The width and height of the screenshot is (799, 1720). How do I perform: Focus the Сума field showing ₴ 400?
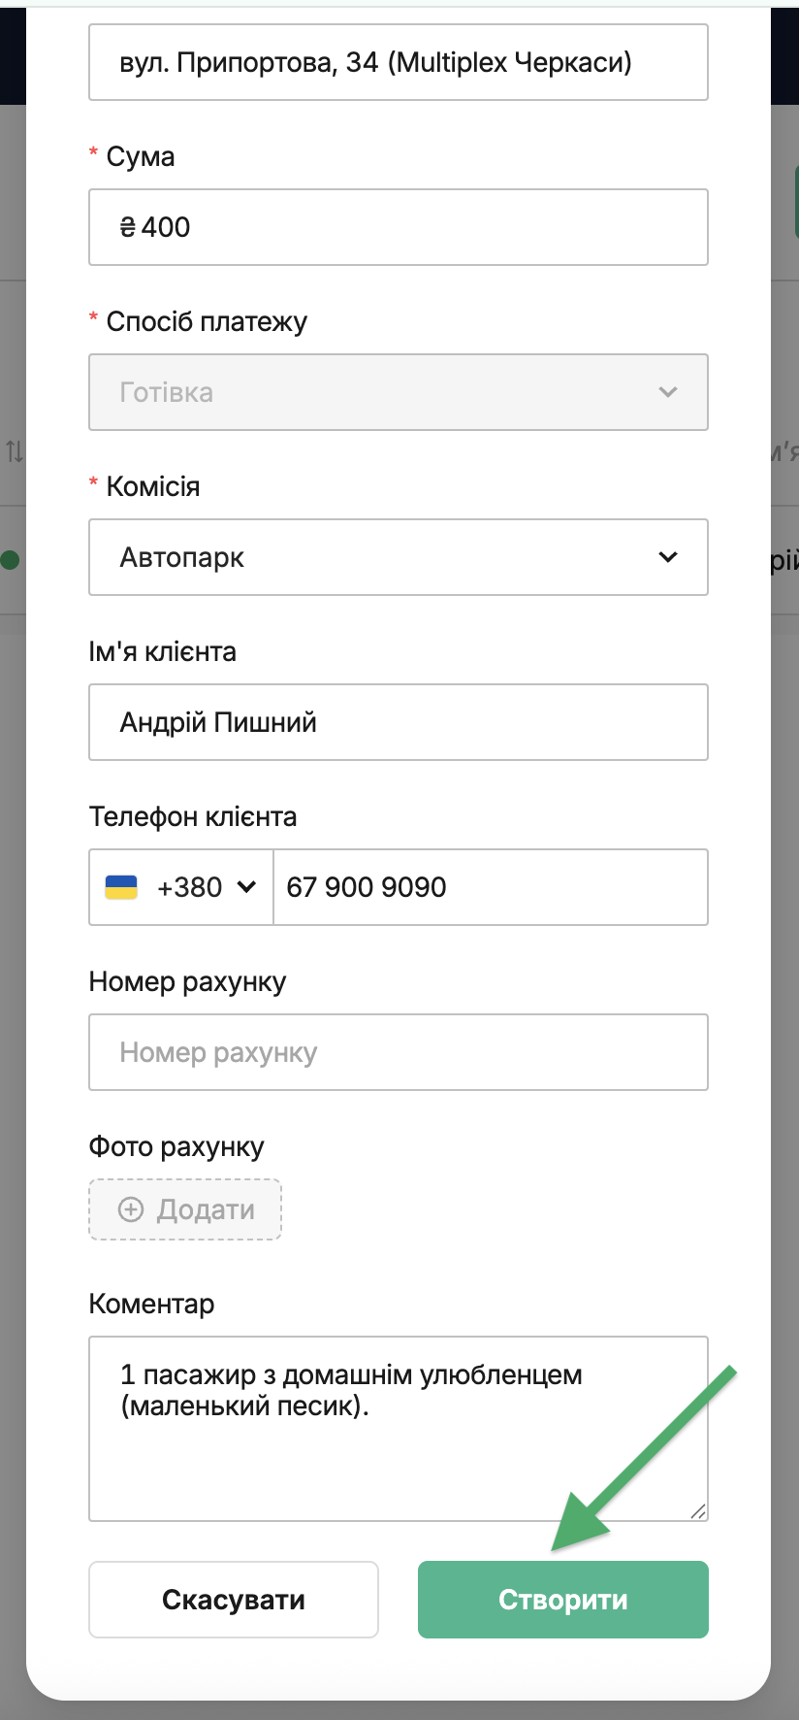coord(399,227)
